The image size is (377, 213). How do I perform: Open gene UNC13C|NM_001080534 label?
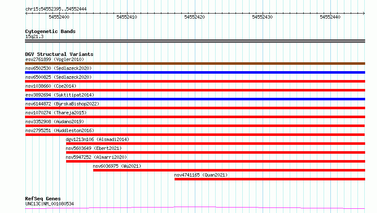[x=50, y=204]
